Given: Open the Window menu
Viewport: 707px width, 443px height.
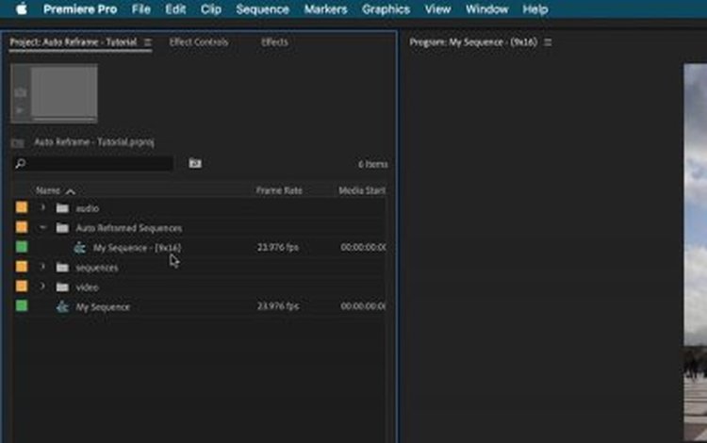Looking at the screenshot, I should tap(487, 9).
